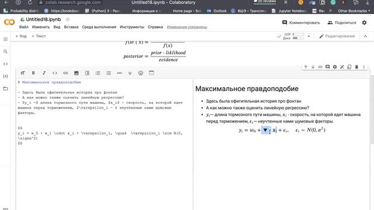Format selection as code in text cell

55,73
